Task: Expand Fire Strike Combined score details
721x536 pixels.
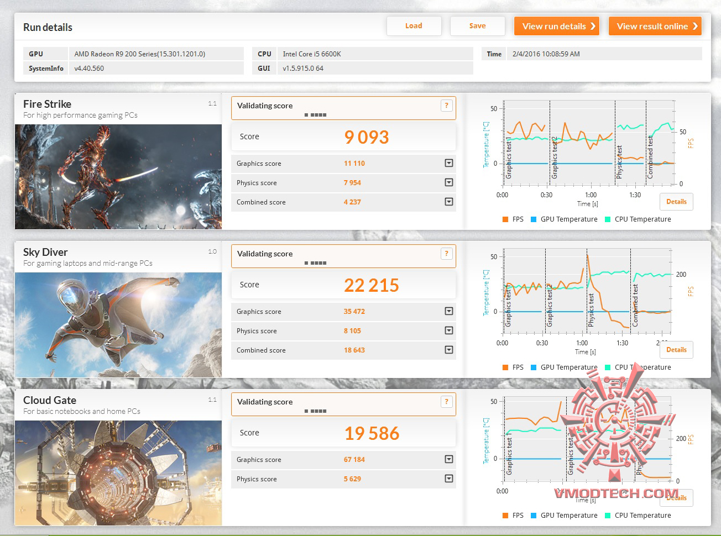Action: point(449,202)
